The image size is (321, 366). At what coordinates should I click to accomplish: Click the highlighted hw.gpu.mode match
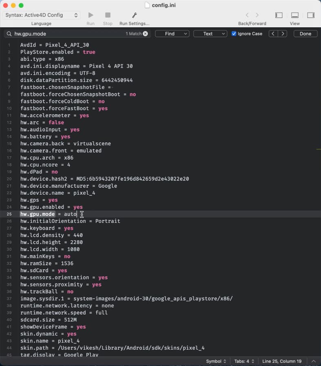click(37, 214)
